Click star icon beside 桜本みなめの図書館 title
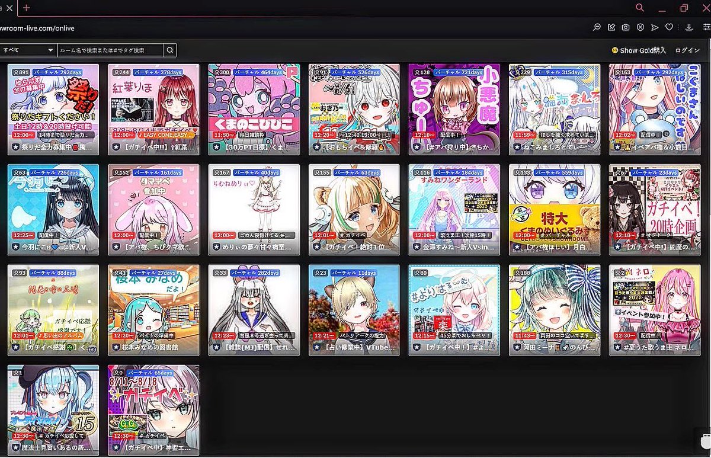711x458 pixels. point(116,347)
